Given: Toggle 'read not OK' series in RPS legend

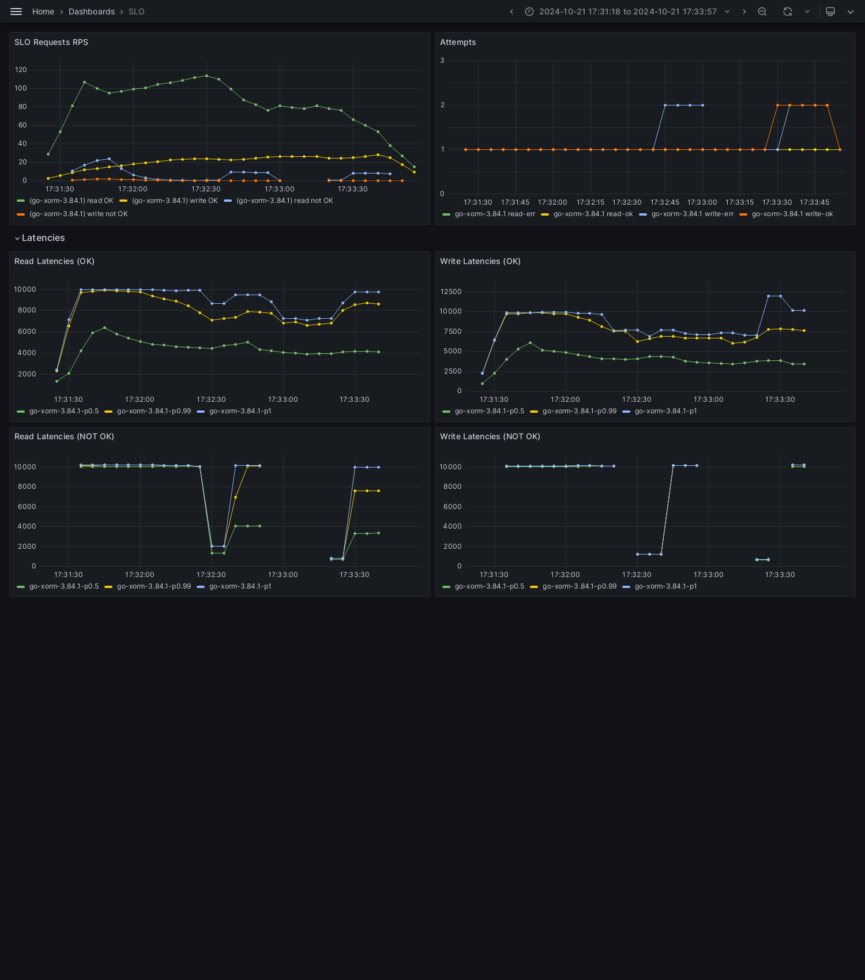Looking at the screenshot, I should tap(285, 201).
